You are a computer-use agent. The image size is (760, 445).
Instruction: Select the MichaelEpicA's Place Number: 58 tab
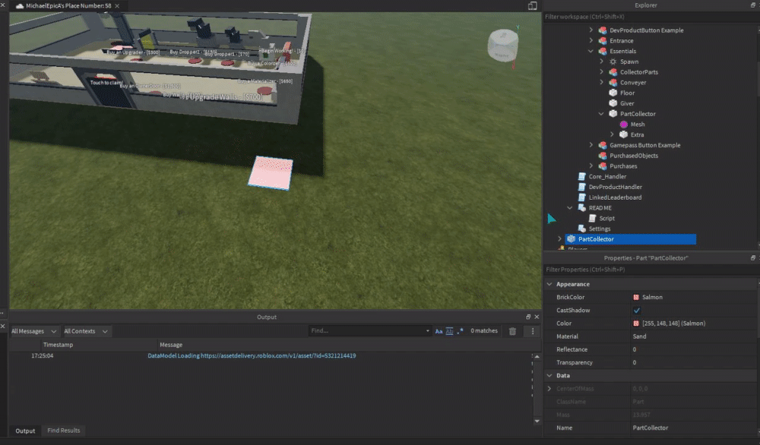pyautogui.click(x=68, y=6)
